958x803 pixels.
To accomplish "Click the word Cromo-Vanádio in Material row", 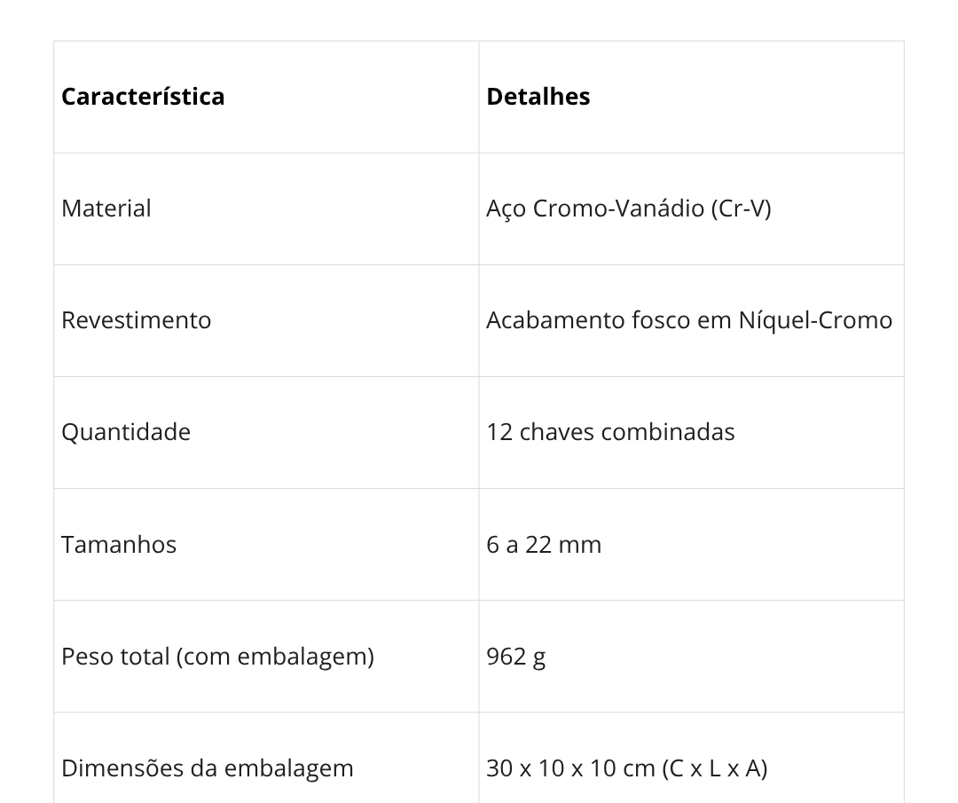I will (618, 209).
